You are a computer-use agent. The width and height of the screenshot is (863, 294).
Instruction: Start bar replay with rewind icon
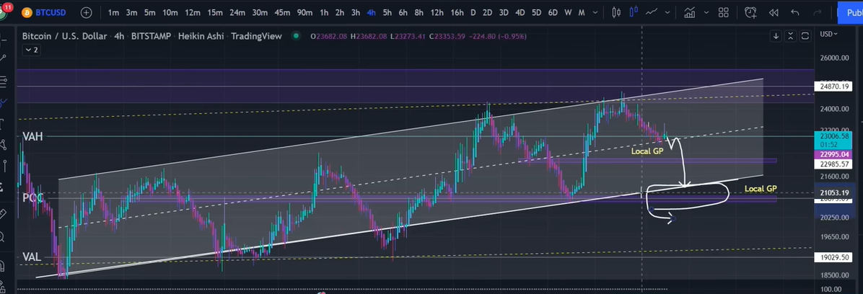click(x=774, y=12)
